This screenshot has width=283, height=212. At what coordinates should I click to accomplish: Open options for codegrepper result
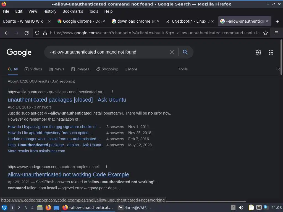[x=106, y=166]
